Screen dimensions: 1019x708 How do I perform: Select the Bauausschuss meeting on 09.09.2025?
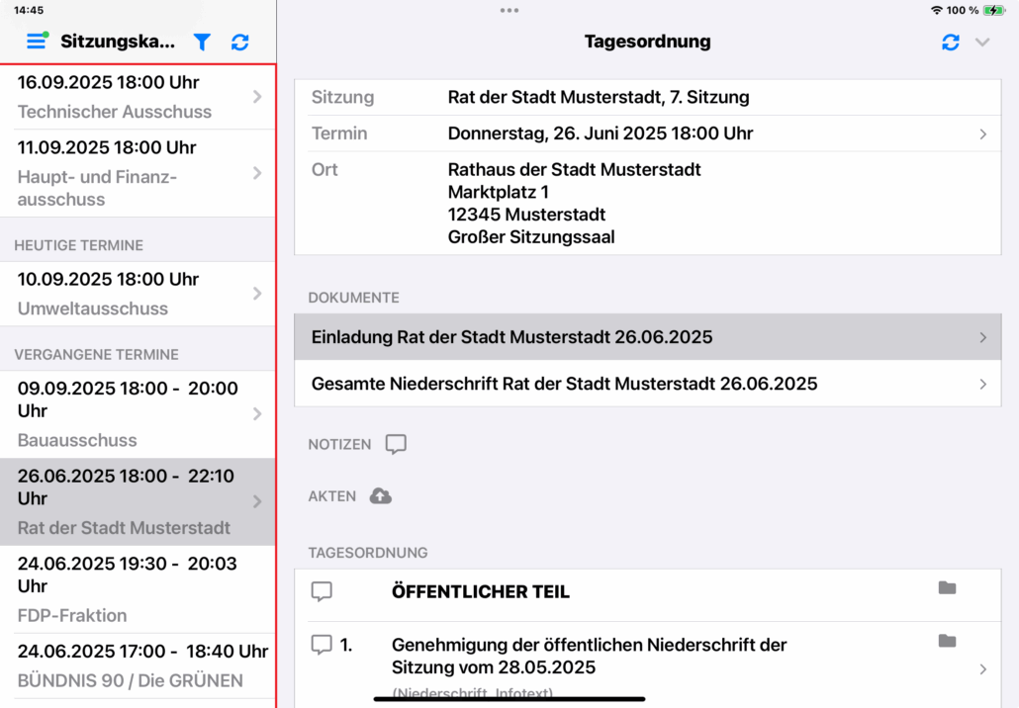pos(137,413)
